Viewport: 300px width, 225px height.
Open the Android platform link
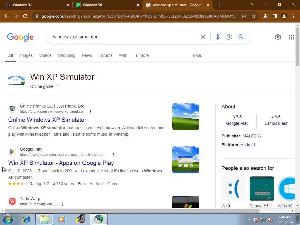(x=248, y=145)
